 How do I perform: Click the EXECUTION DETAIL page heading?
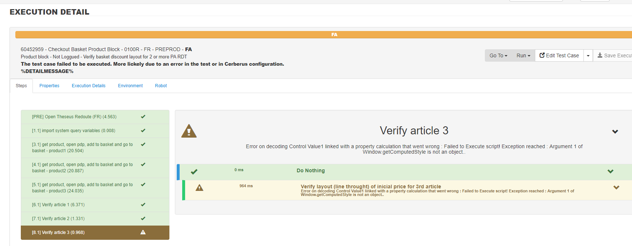point(50,12)
